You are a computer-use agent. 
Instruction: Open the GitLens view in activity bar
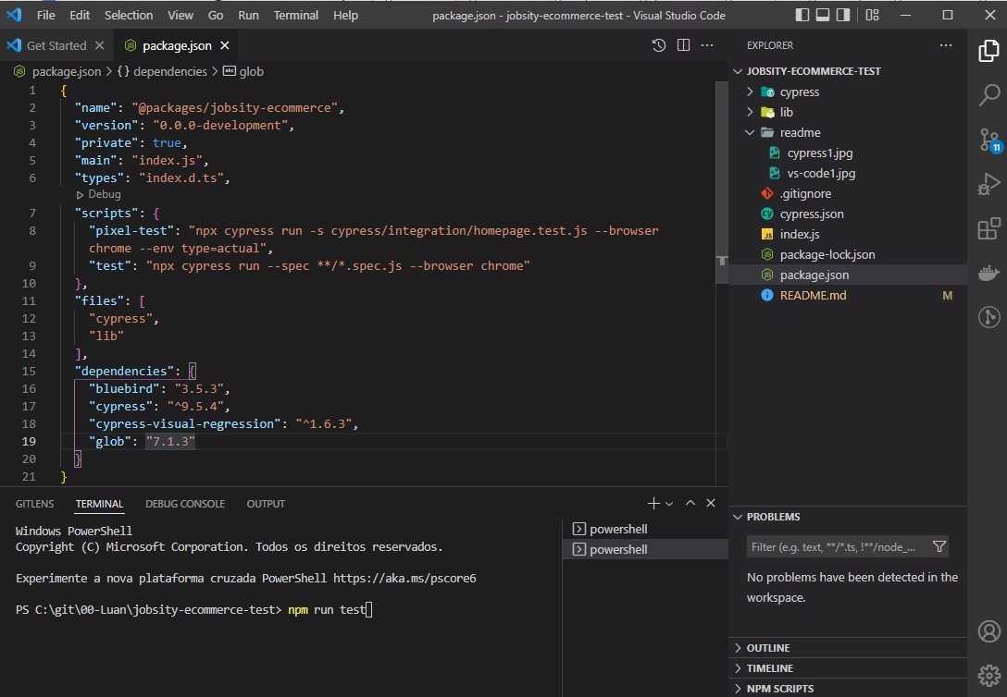coord(988,317)
